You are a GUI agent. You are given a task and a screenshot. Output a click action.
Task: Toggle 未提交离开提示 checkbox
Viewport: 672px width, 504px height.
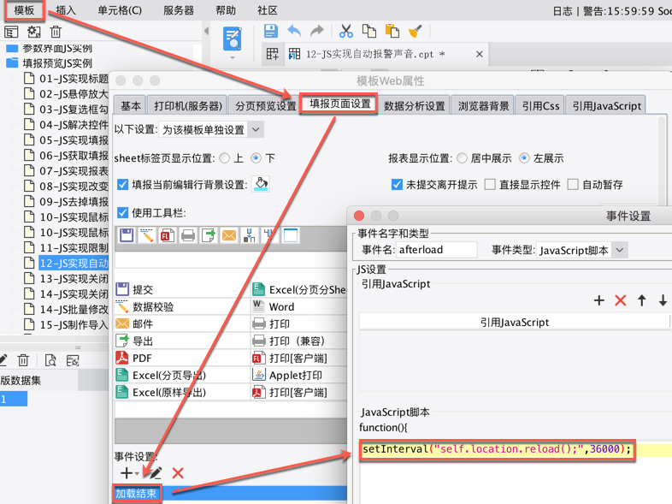click(x=397, y=185)
